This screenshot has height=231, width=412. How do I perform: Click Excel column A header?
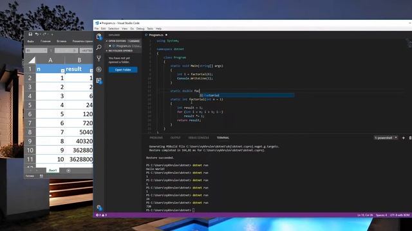[50, 60]
